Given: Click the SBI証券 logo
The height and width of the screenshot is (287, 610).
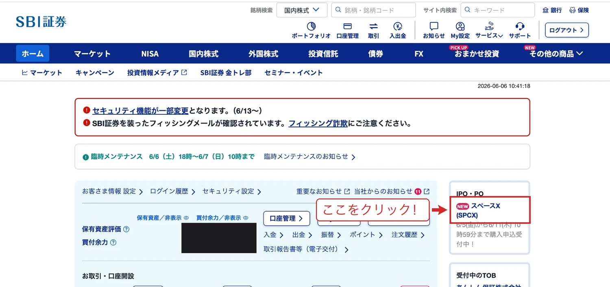Looking at the screenshot, I should click(41, 22).
